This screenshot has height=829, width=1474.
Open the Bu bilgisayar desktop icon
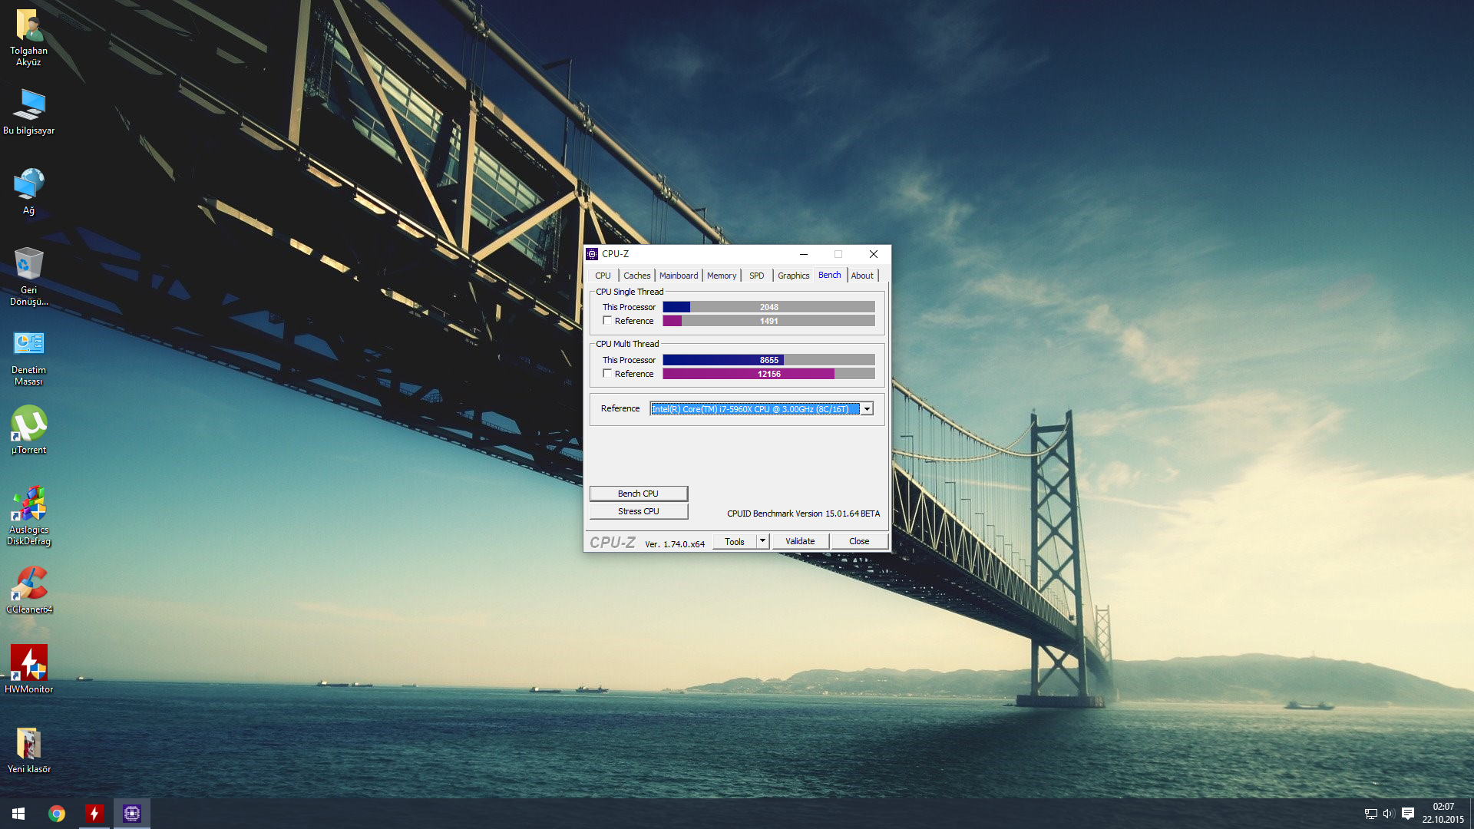tap(28, 111)
